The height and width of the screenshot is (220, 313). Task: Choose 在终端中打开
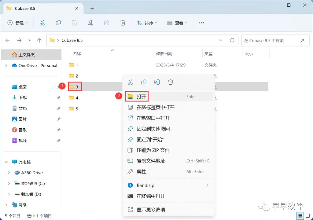click(x=169, y=196)
